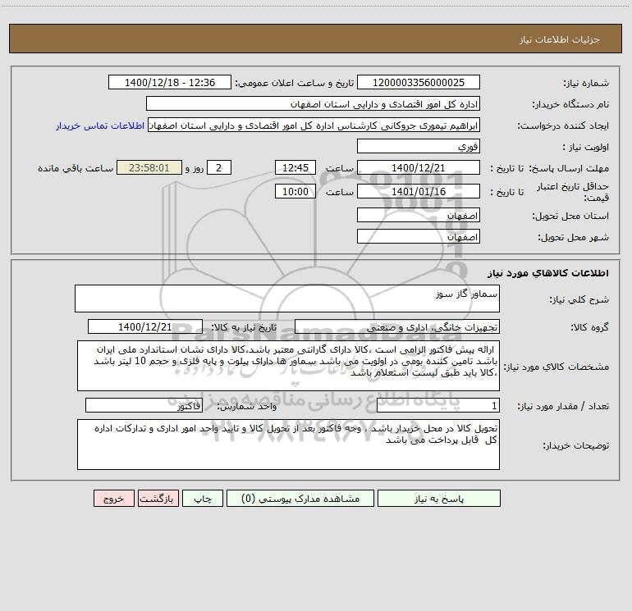Click the 'بازگشت' back button
Image resolution: width=632 pixels, height=611 pixels.
tap(158, 498)
